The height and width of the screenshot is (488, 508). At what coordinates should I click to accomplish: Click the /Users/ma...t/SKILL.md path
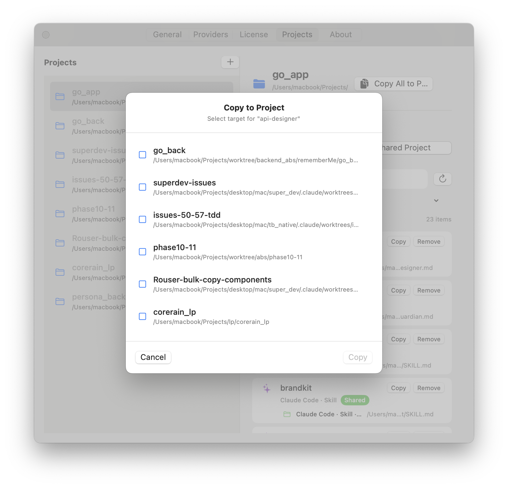(400, 414)
